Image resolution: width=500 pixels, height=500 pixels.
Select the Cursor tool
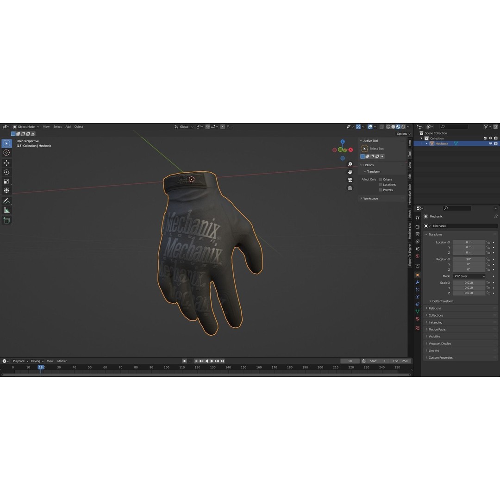click(x=6, y=153)
